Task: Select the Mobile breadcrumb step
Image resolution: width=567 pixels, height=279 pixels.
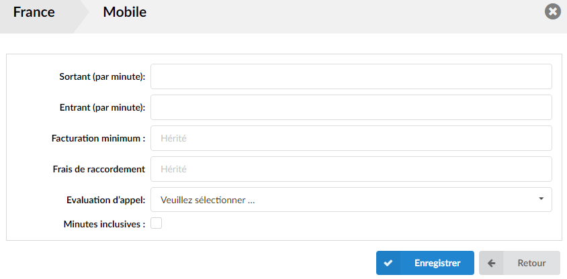Action: [x=125, y=12]
